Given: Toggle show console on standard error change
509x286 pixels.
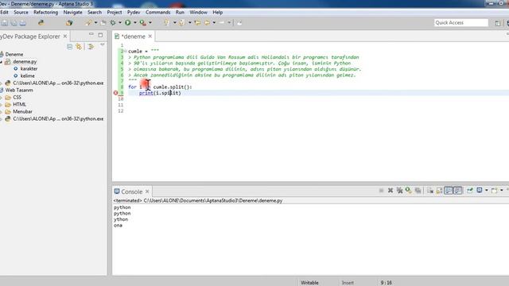Looking at the screenshot, I should coord(458,191).
